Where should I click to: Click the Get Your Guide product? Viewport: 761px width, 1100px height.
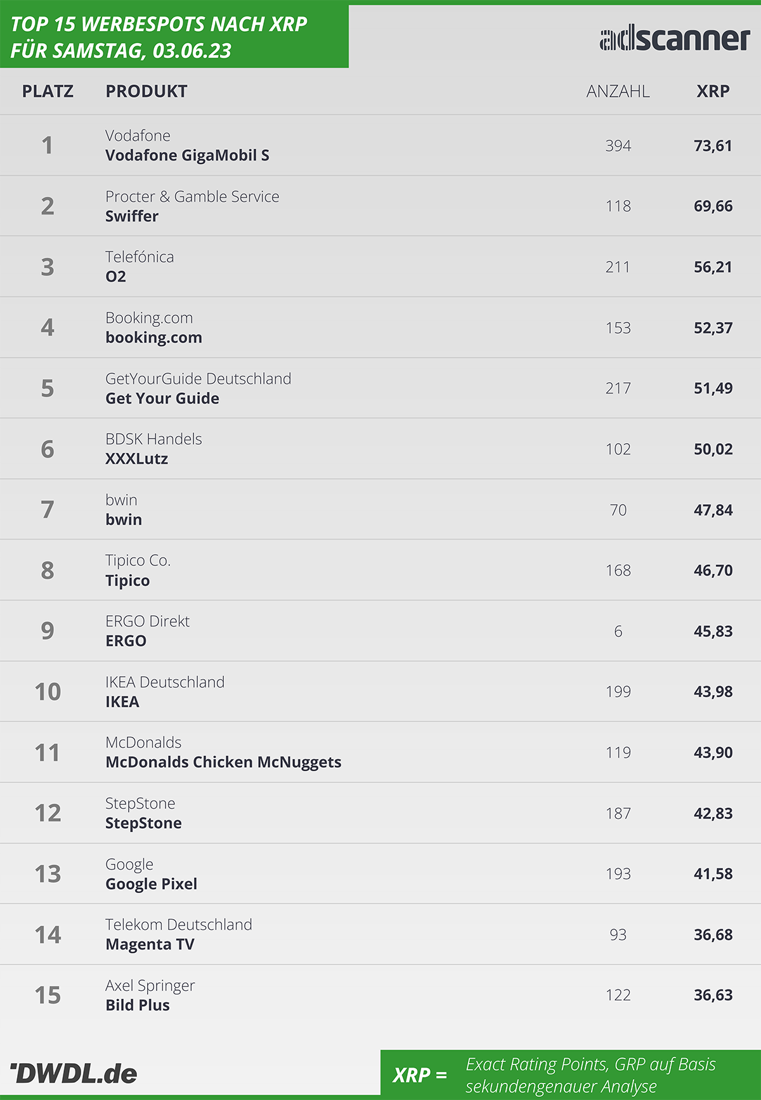click(x=162, y=399)
